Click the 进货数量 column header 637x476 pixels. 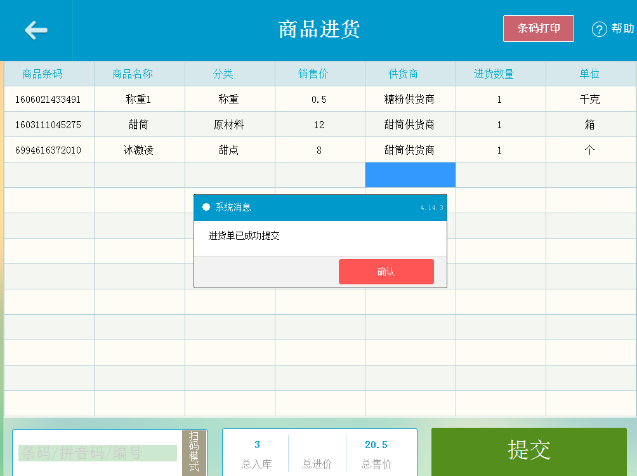[x=494, y=74]
